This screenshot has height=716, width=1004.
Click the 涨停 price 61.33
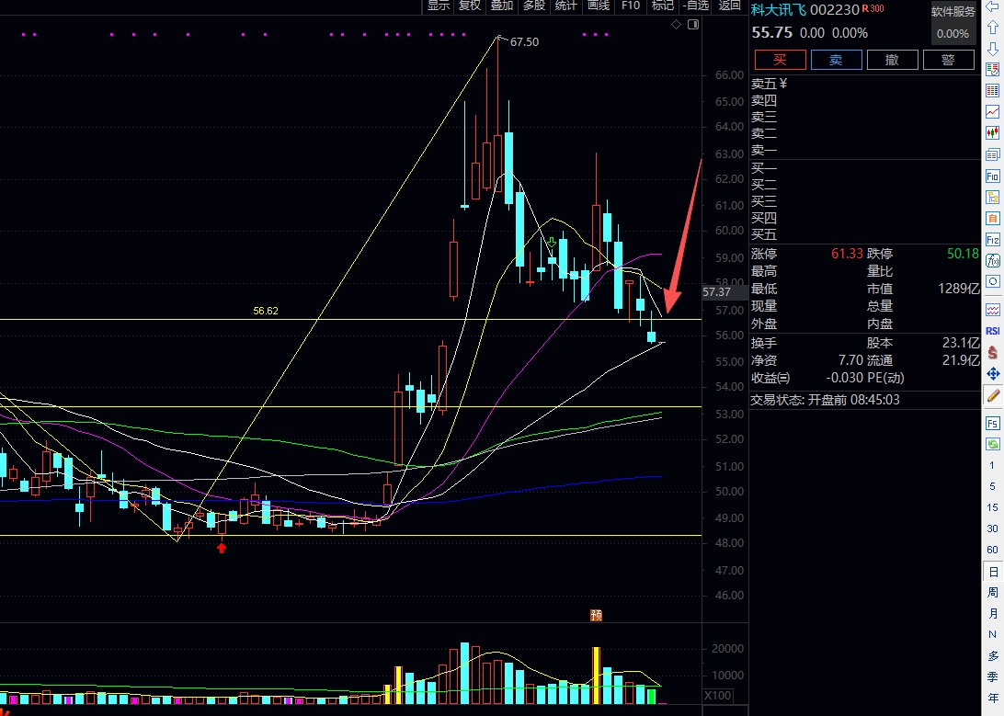tap(847, 254)
